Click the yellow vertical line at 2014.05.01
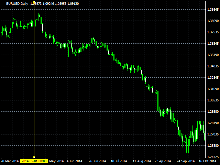Screen dimensions: 220x165 pyautogui.click(x=34, y=79)
